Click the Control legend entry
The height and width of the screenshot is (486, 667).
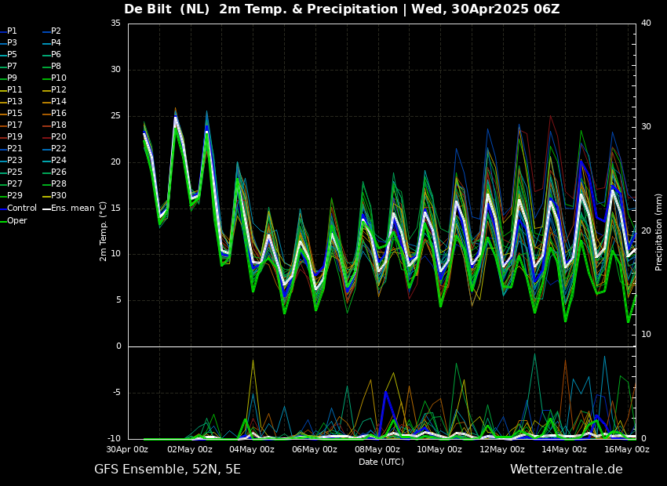pyautogui.click(x=22, y=209)
